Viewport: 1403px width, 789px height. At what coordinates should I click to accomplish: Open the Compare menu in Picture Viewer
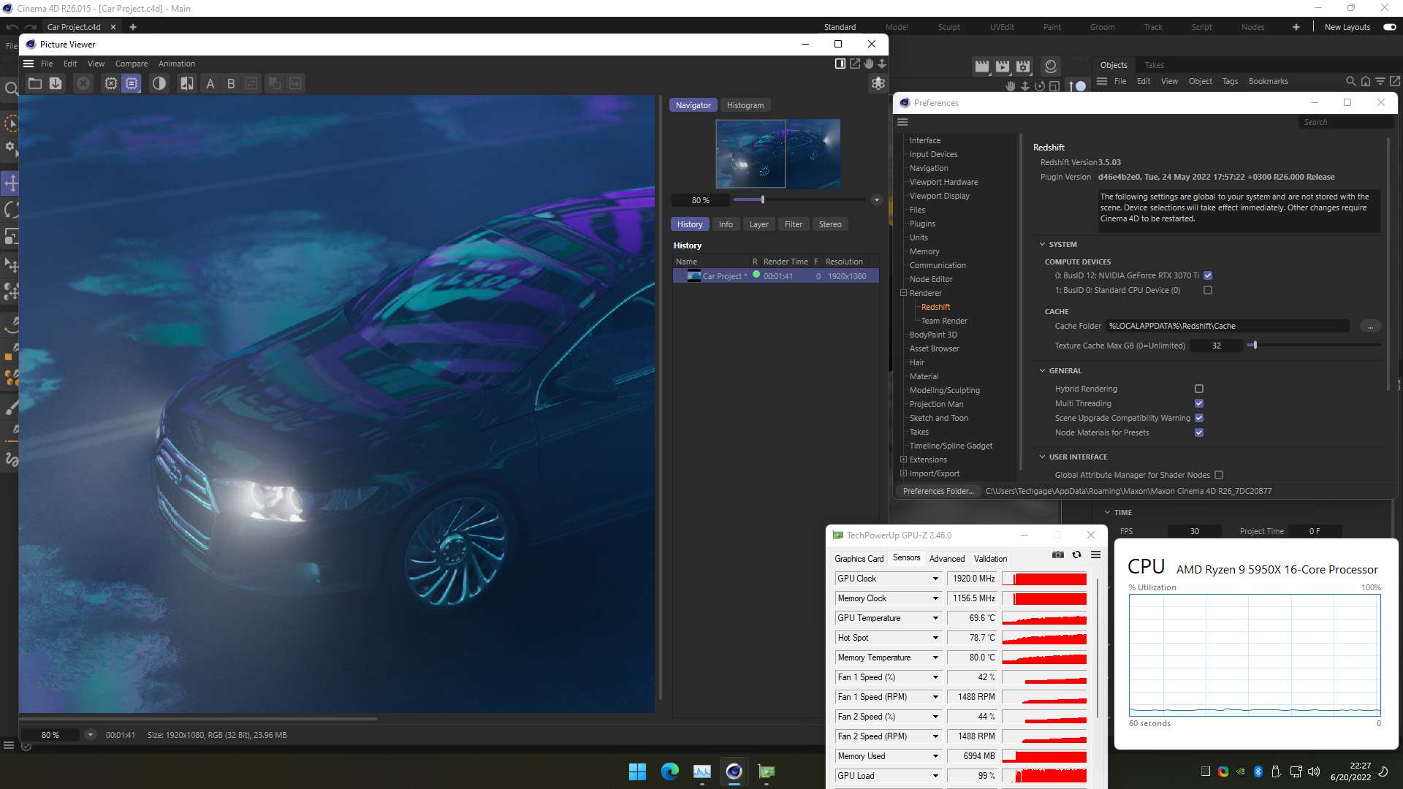(x=132, y=64)
